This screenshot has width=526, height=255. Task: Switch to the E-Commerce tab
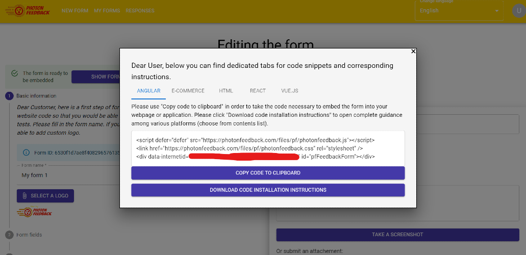point(188,91)
